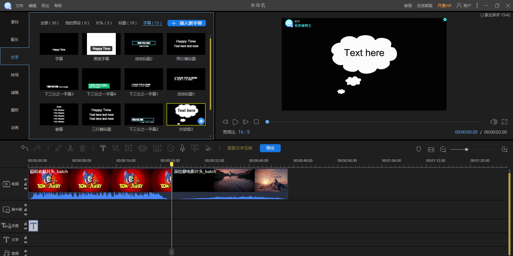Open the 在线客服 link

(425, 6)
